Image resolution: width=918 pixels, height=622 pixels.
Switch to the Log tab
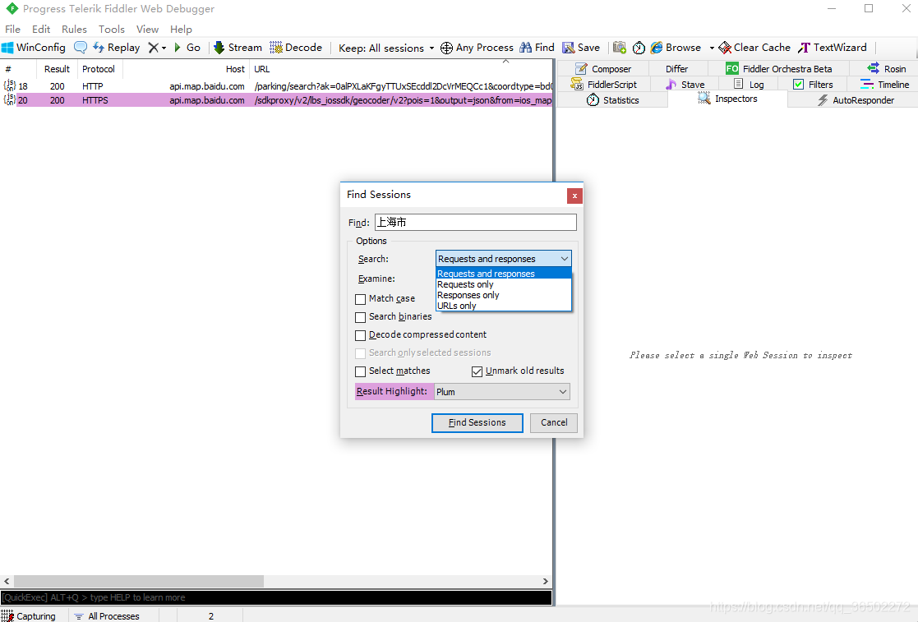tap(749, 85)
